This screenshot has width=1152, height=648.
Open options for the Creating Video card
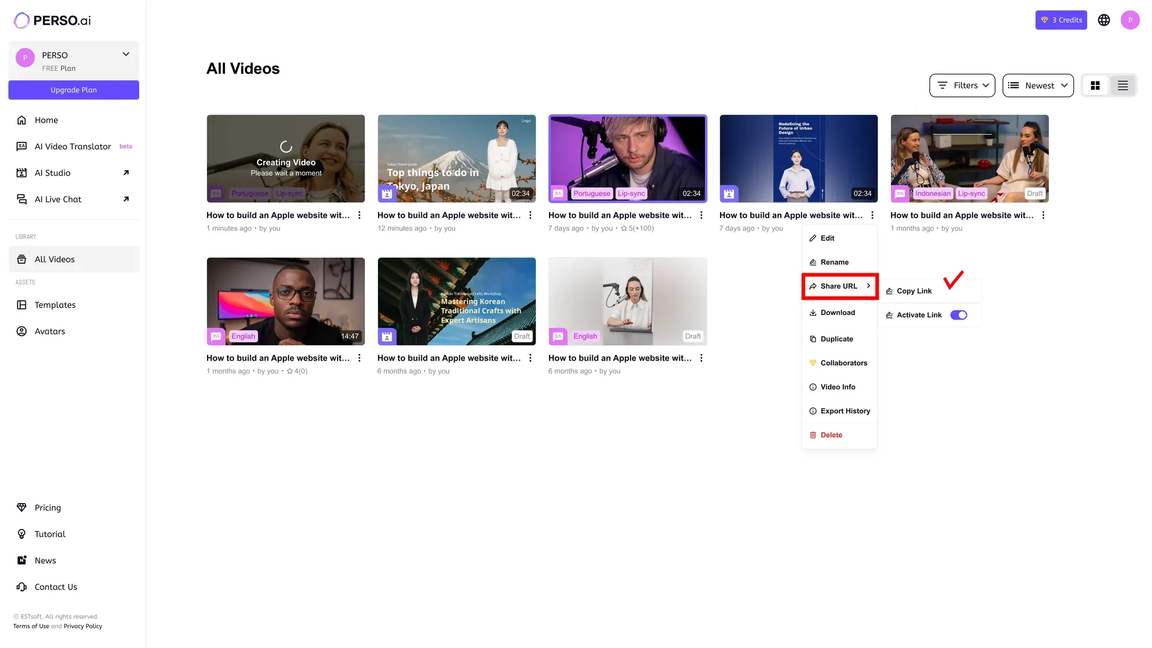click(x=359, y=215)
